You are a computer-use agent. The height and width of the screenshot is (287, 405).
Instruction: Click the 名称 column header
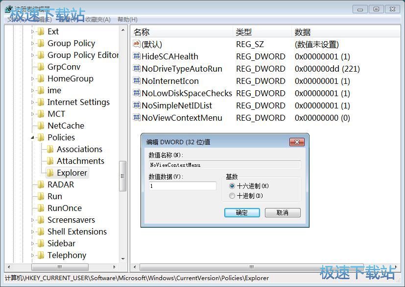click(x=182, y=32)
